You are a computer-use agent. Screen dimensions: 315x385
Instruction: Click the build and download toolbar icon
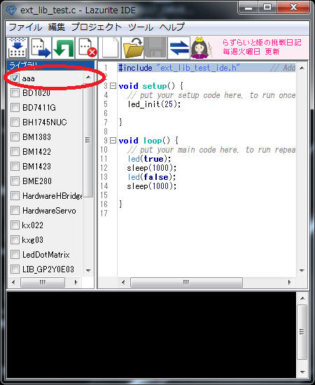[x=17, y=48]
